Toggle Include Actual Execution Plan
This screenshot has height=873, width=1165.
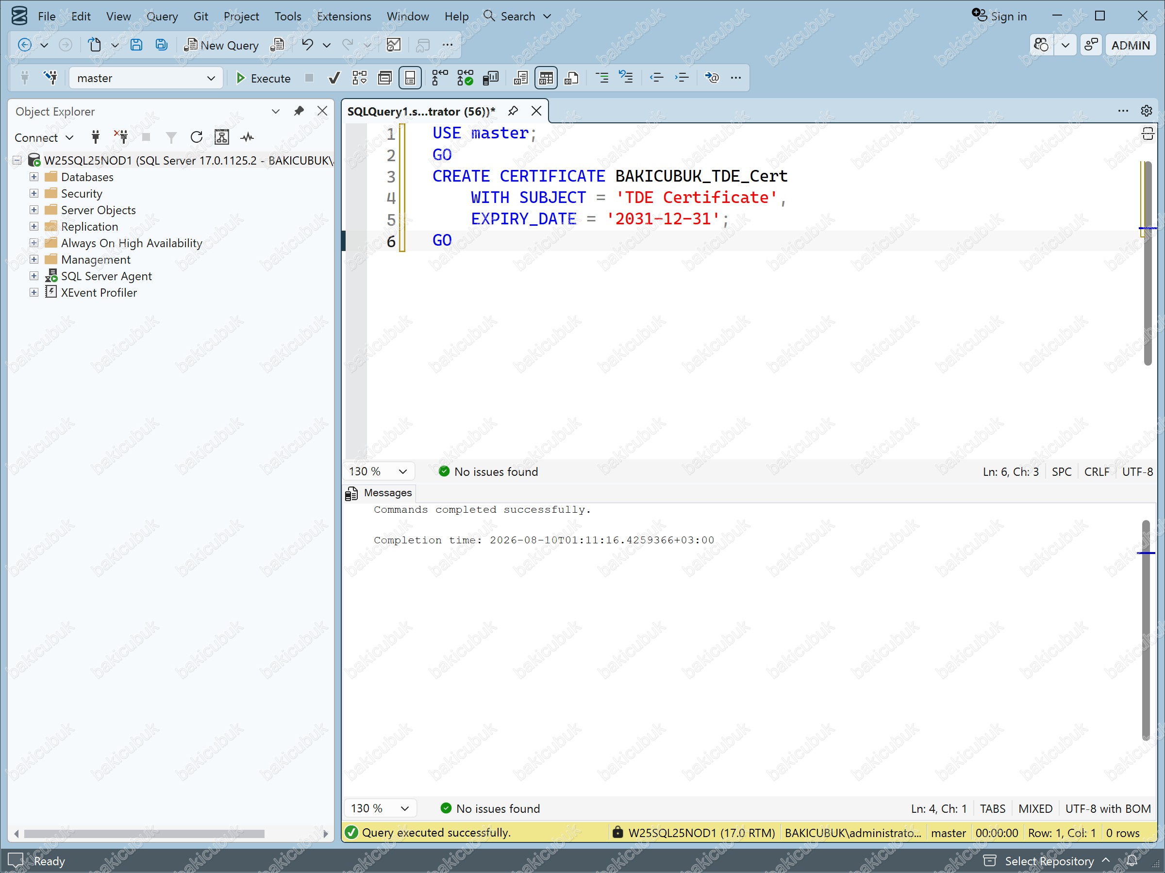point(439,78)
